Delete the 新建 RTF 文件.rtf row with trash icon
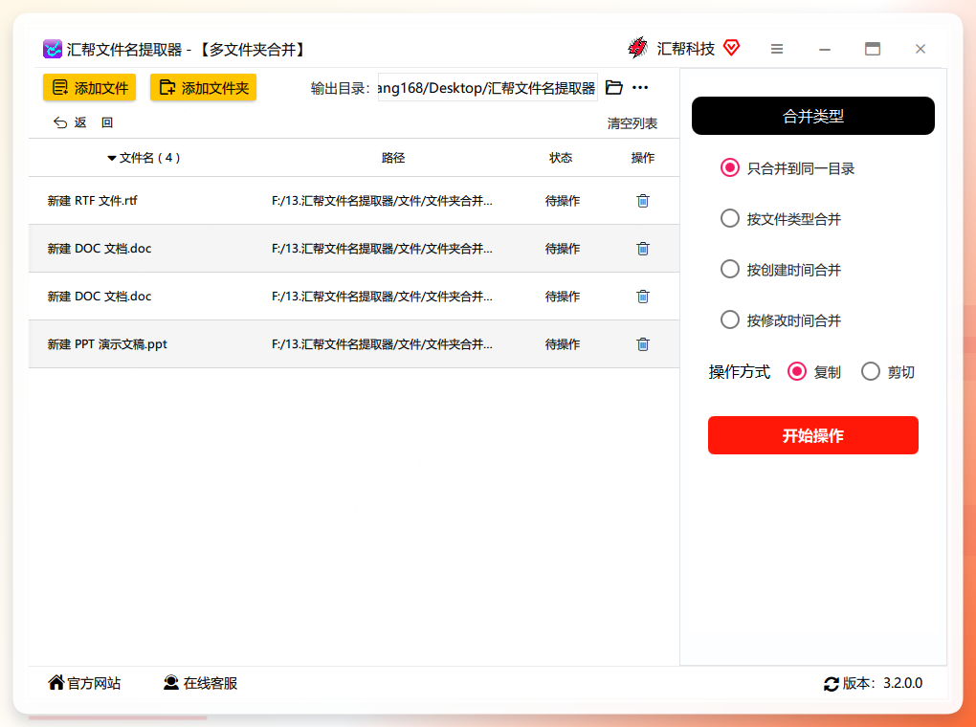The width and height of the screenshot is (976, 727). 643,201
